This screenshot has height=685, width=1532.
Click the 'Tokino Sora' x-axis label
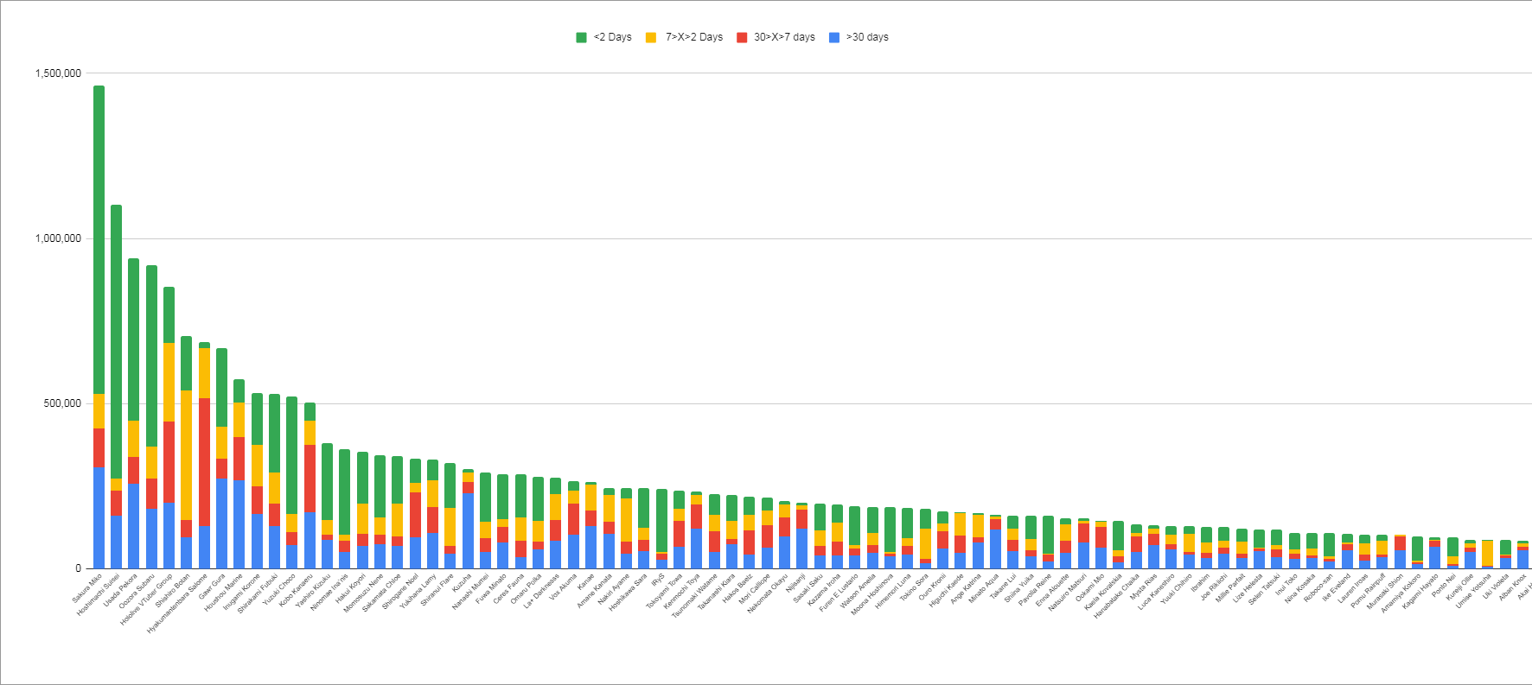914,587
